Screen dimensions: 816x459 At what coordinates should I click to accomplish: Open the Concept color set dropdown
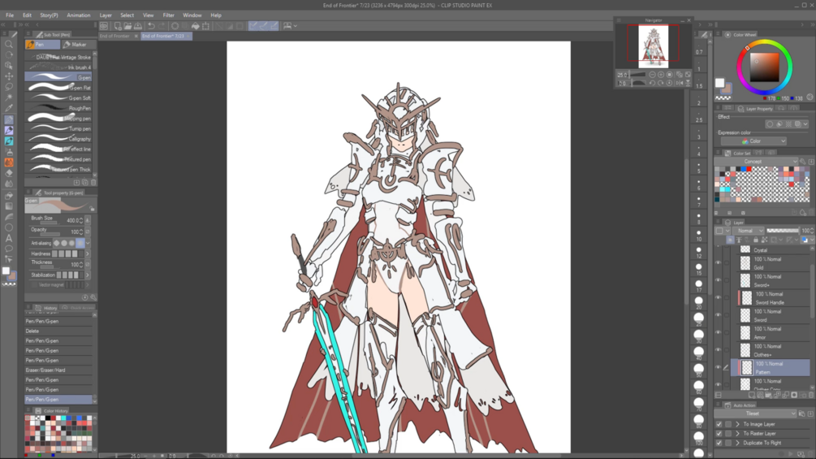point(757,162)
